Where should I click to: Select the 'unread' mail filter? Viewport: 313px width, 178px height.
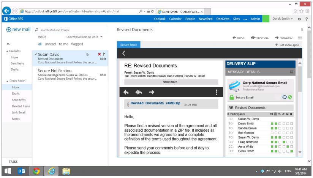[50, 44]
